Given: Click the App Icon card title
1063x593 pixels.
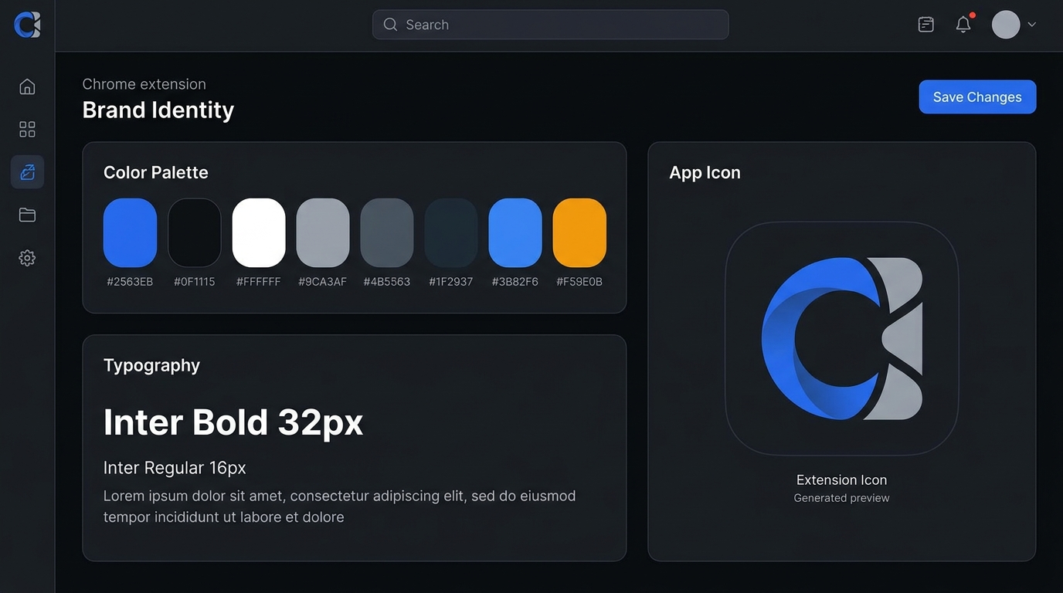Looking at the screenshot, I should 705,172.
